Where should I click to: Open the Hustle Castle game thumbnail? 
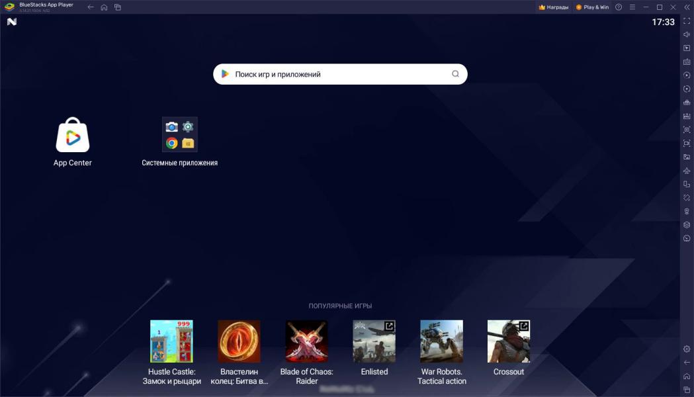pos(172,341)
